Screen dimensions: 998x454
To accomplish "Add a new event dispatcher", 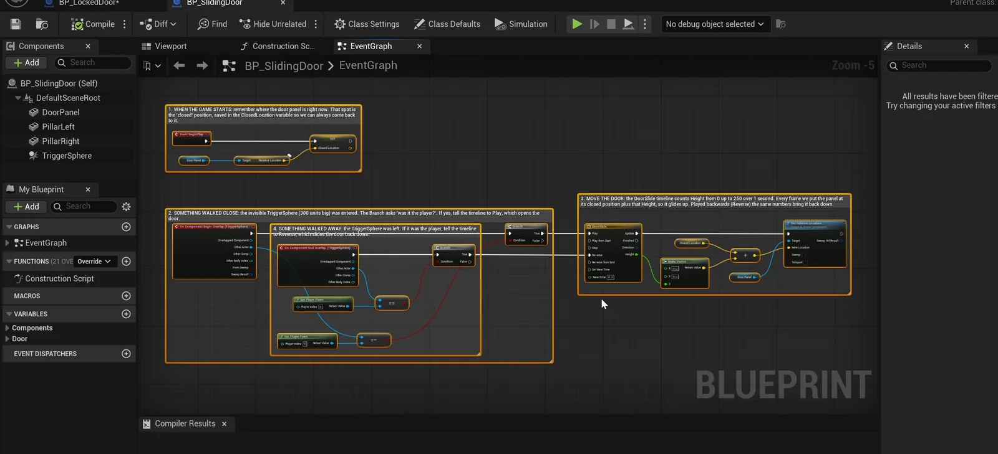I will tap(126, 354).
